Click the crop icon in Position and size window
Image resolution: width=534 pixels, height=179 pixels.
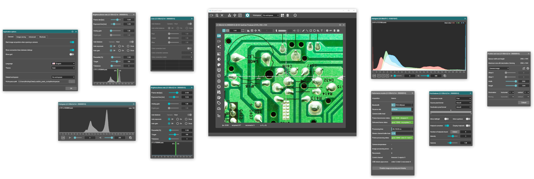524,68
